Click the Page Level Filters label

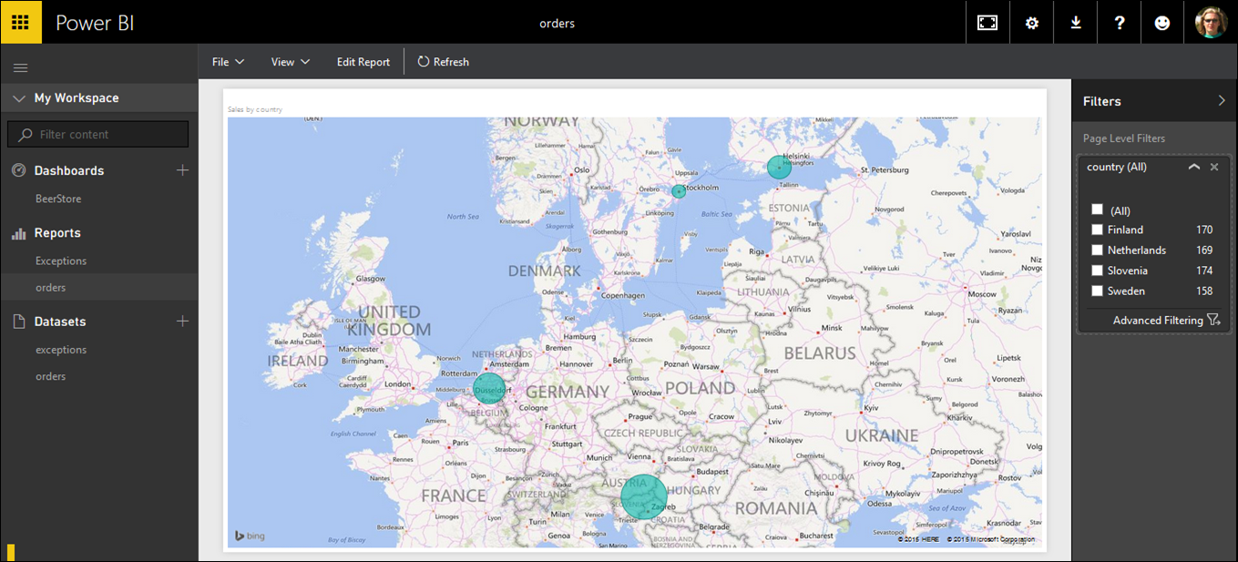coord(1124,138)
